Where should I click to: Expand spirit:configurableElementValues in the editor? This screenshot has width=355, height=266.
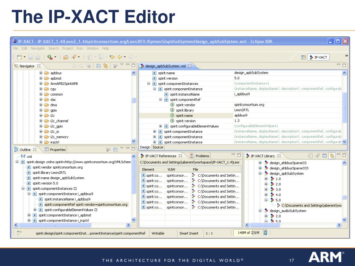point(160,126)
